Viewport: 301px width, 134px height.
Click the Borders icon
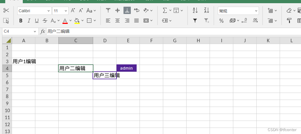89,20
